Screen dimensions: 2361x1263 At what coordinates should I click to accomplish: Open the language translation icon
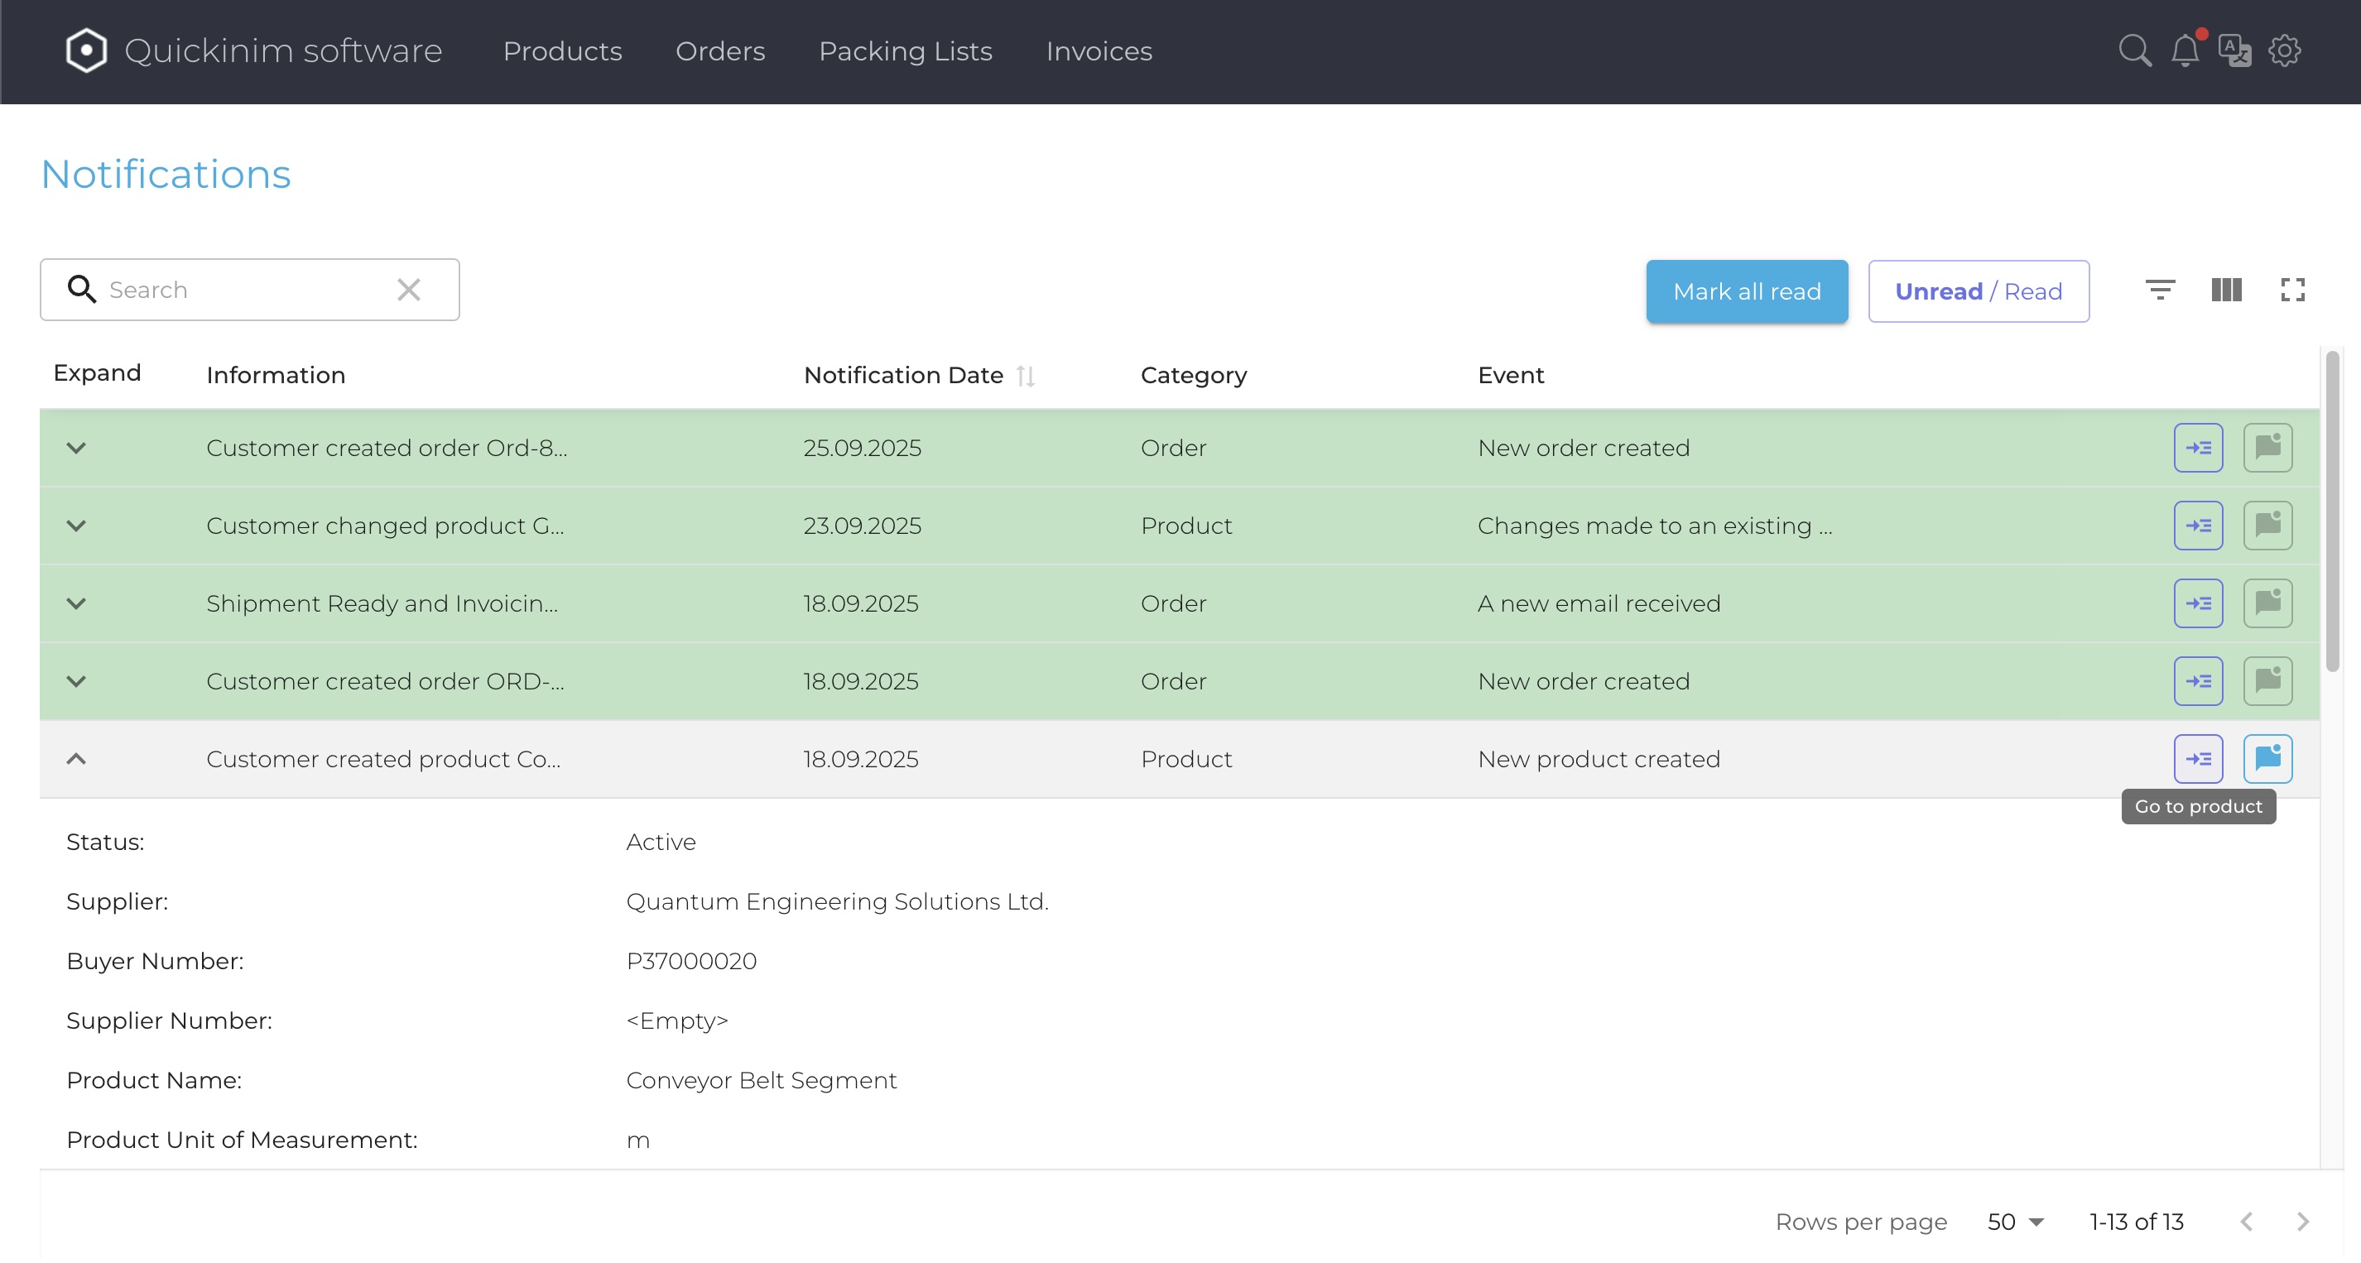[2234, 51]
